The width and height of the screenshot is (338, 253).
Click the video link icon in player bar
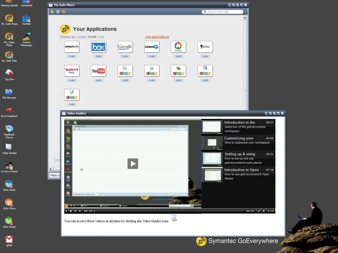click(x=259, y=211)
